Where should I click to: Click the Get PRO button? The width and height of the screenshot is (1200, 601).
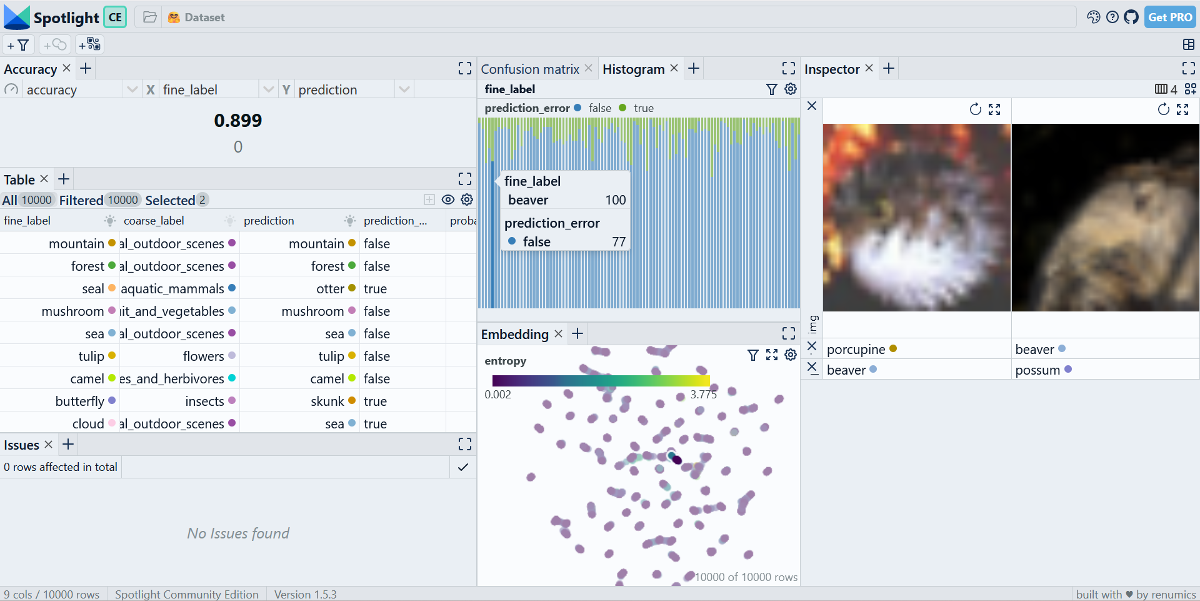click(1170, 17)
